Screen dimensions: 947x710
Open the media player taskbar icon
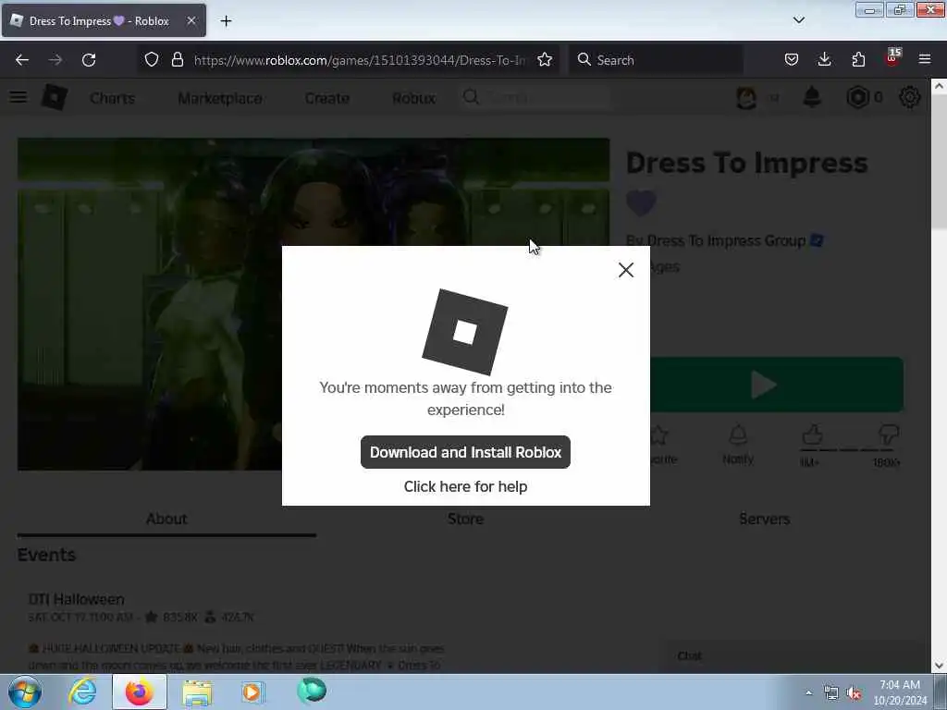[x=252, y=692]
